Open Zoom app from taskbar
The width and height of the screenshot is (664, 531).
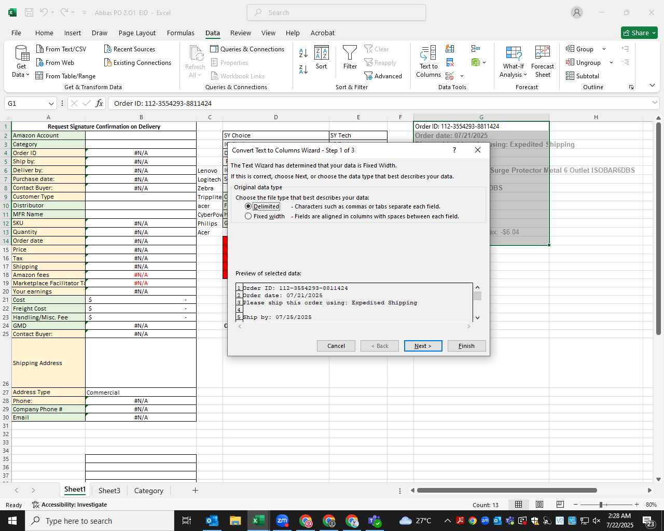click(282, 521)
